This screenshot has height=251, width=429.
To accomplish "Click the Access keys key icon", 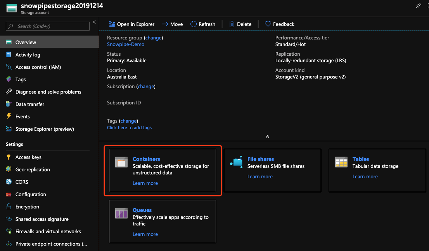I will 9,157.
